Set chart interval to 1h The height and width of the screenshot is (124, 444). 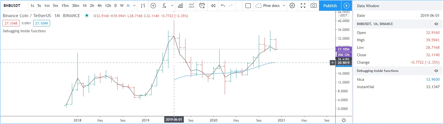pos(85,6)
